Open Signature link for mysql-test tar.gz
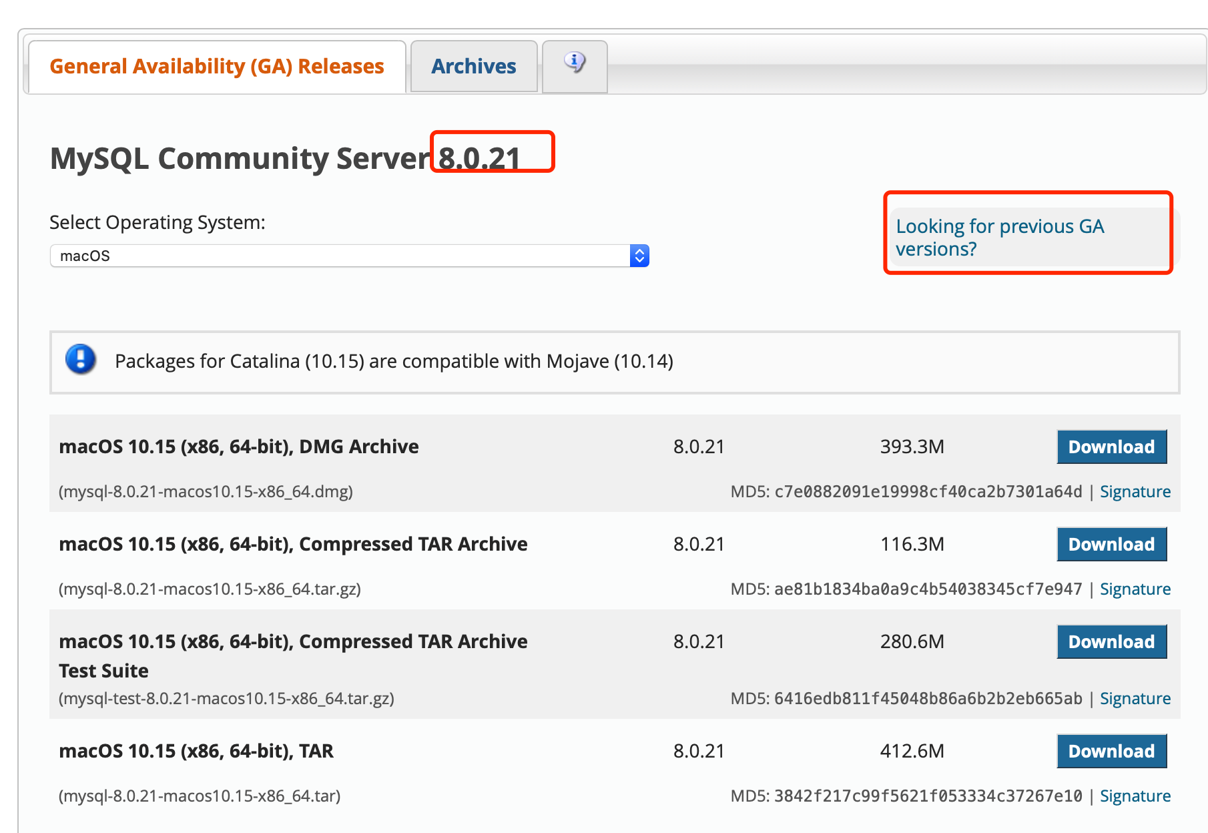 point(1135,699)
